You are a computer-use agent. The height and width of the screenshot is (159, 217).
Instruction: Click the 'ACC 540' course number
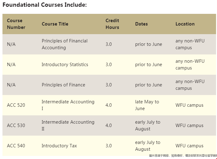tap(16, 146)
